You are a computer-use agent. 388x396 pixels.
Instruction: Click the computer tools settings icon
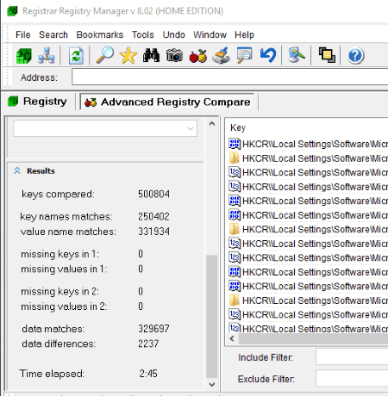tap(297, 55)
